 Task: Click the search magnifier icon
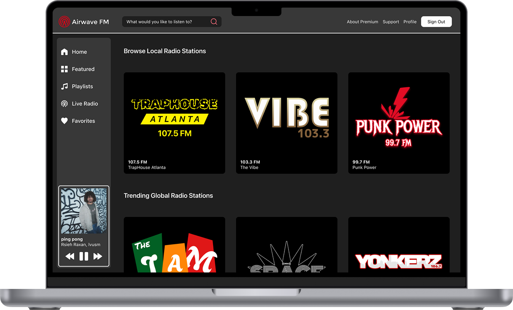214,22
